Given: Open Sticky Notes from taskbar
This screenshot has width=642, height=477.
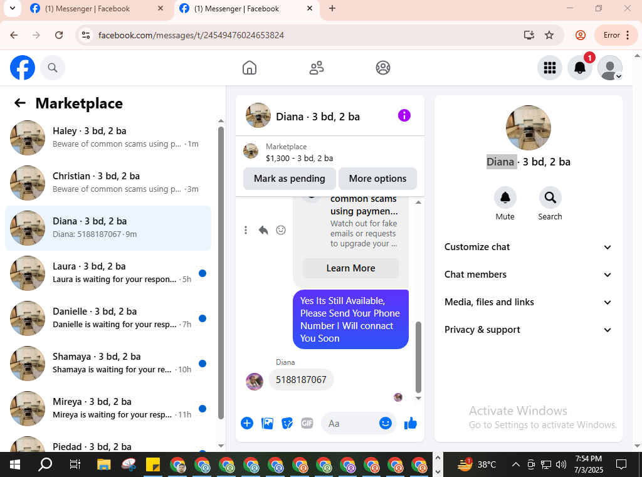Looking at the screenshot, I should coord(153,464).
